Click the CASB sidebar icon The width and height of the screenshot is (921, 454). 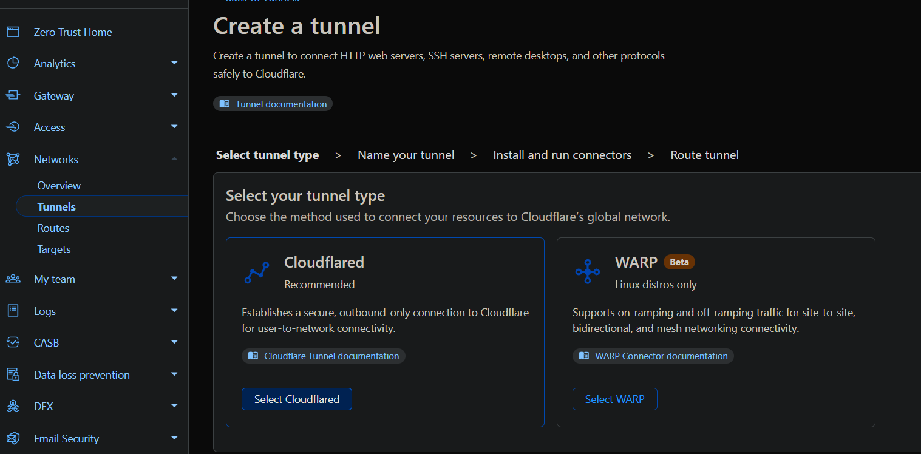[x=13, y=342]
